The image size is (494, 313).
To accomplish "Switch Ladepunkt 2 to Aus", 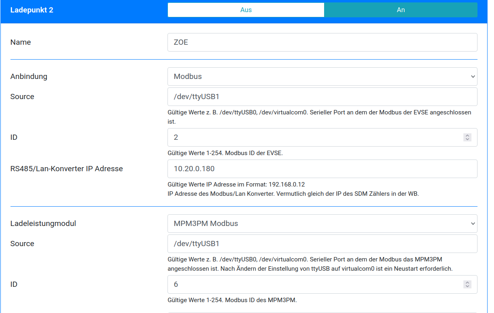I will tap(246, 10).
